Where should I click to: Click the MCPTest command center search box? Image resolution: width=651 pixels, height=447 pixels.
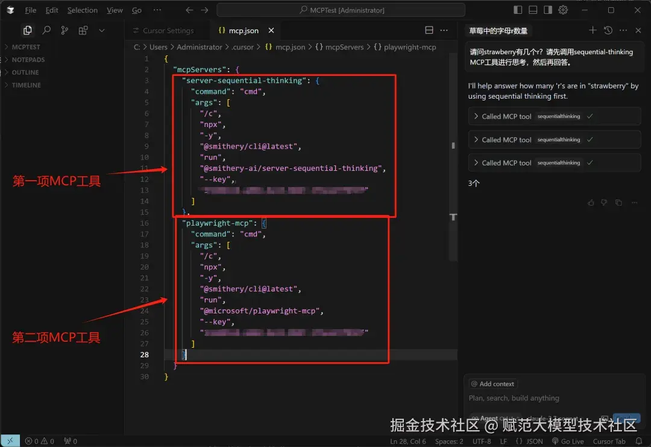point(341,10)
